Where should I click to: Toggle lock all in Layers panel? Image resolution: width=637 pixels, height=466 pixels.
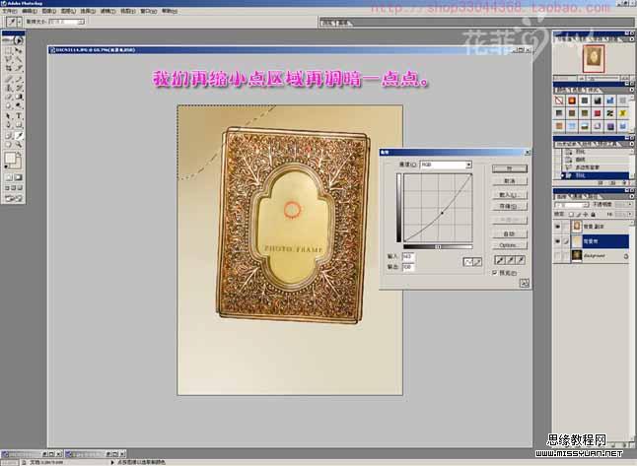click(594, 214)
